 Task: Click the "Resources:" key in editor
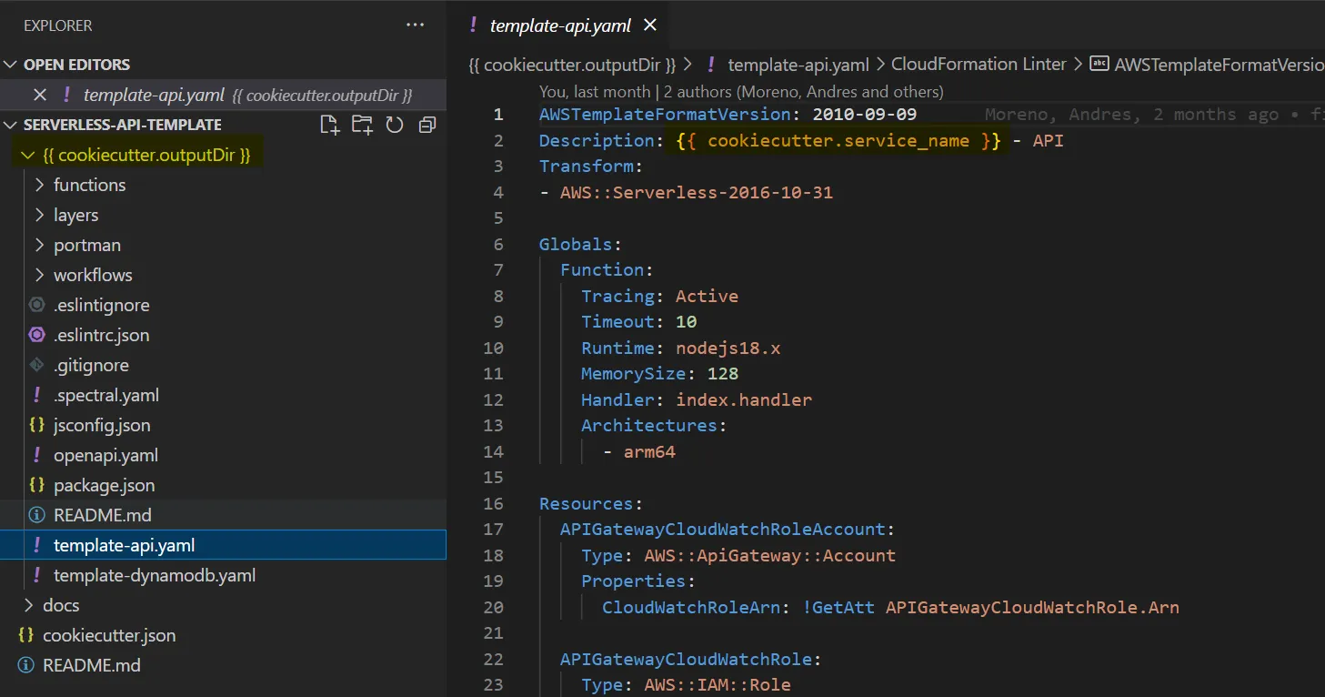coord(591,503)
